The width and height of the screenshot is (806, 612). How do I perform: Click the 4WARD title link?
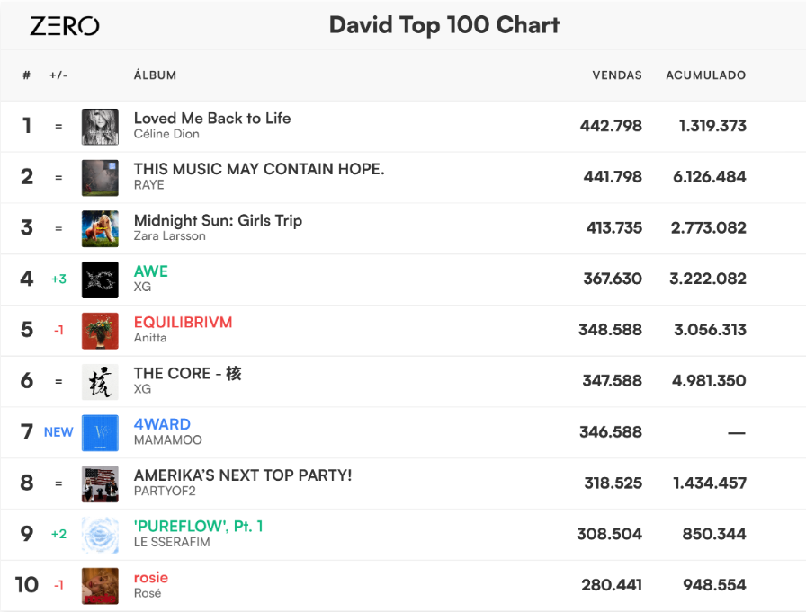[x=162, y=424]
